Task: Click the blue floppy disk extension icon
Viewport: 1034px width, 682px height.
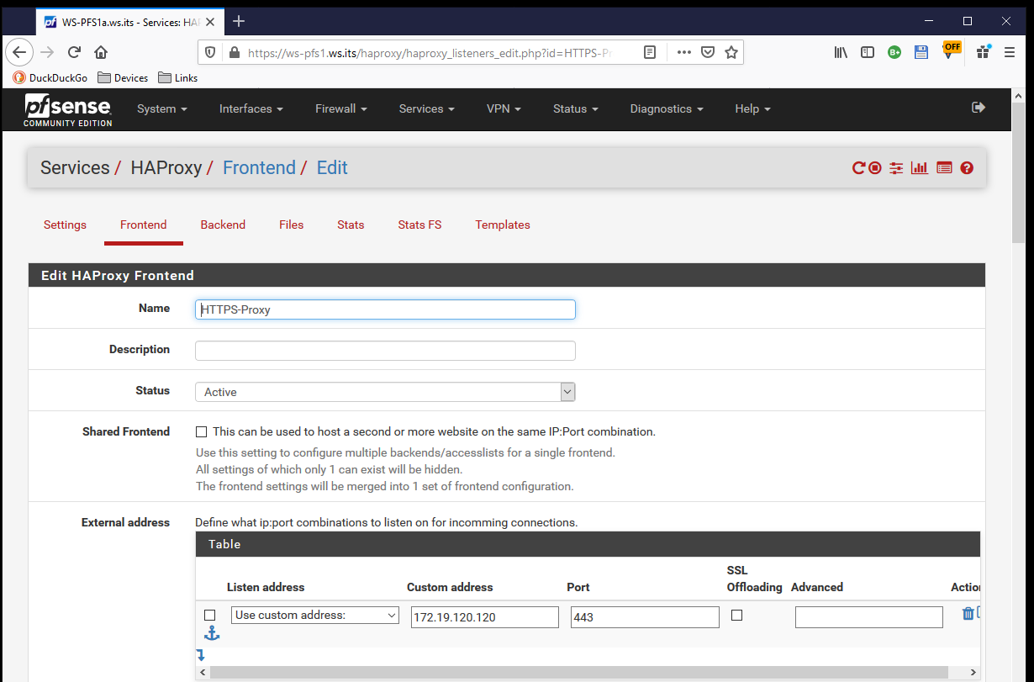Action: pos(921,52)
